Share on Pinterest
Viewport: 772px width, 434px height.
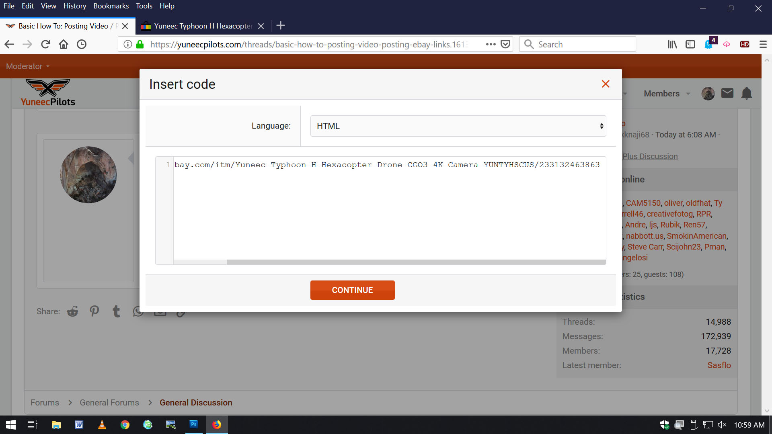(94, 311)
